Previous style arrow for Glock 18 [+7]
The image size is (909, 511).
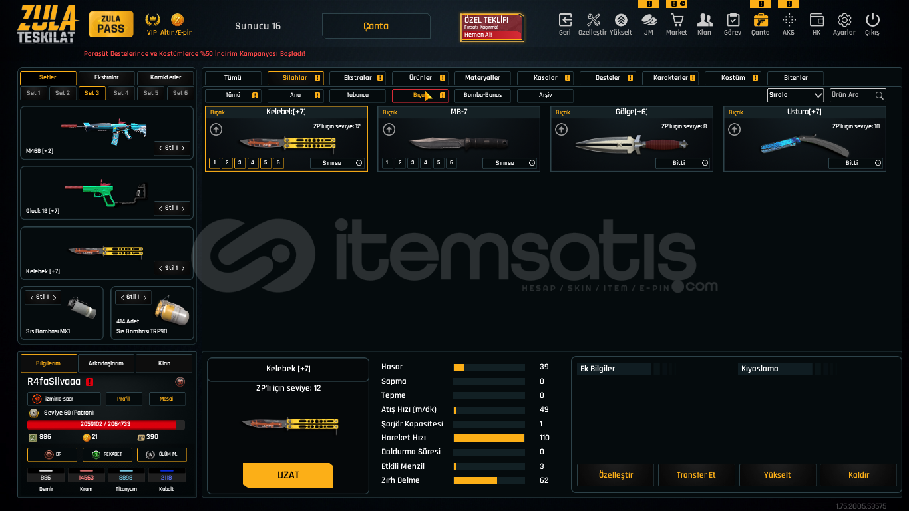point(160,208)
